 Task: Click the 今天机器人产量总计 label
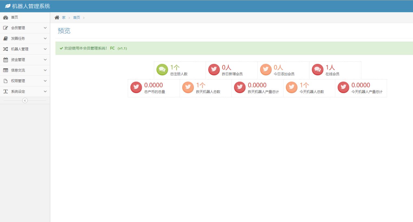367,92
